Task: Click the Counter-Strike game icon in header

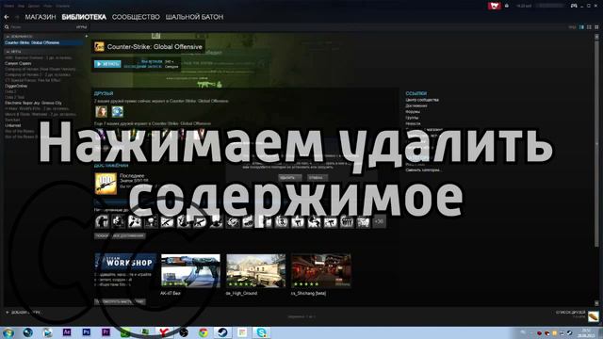Action: [x=99, y=46]
